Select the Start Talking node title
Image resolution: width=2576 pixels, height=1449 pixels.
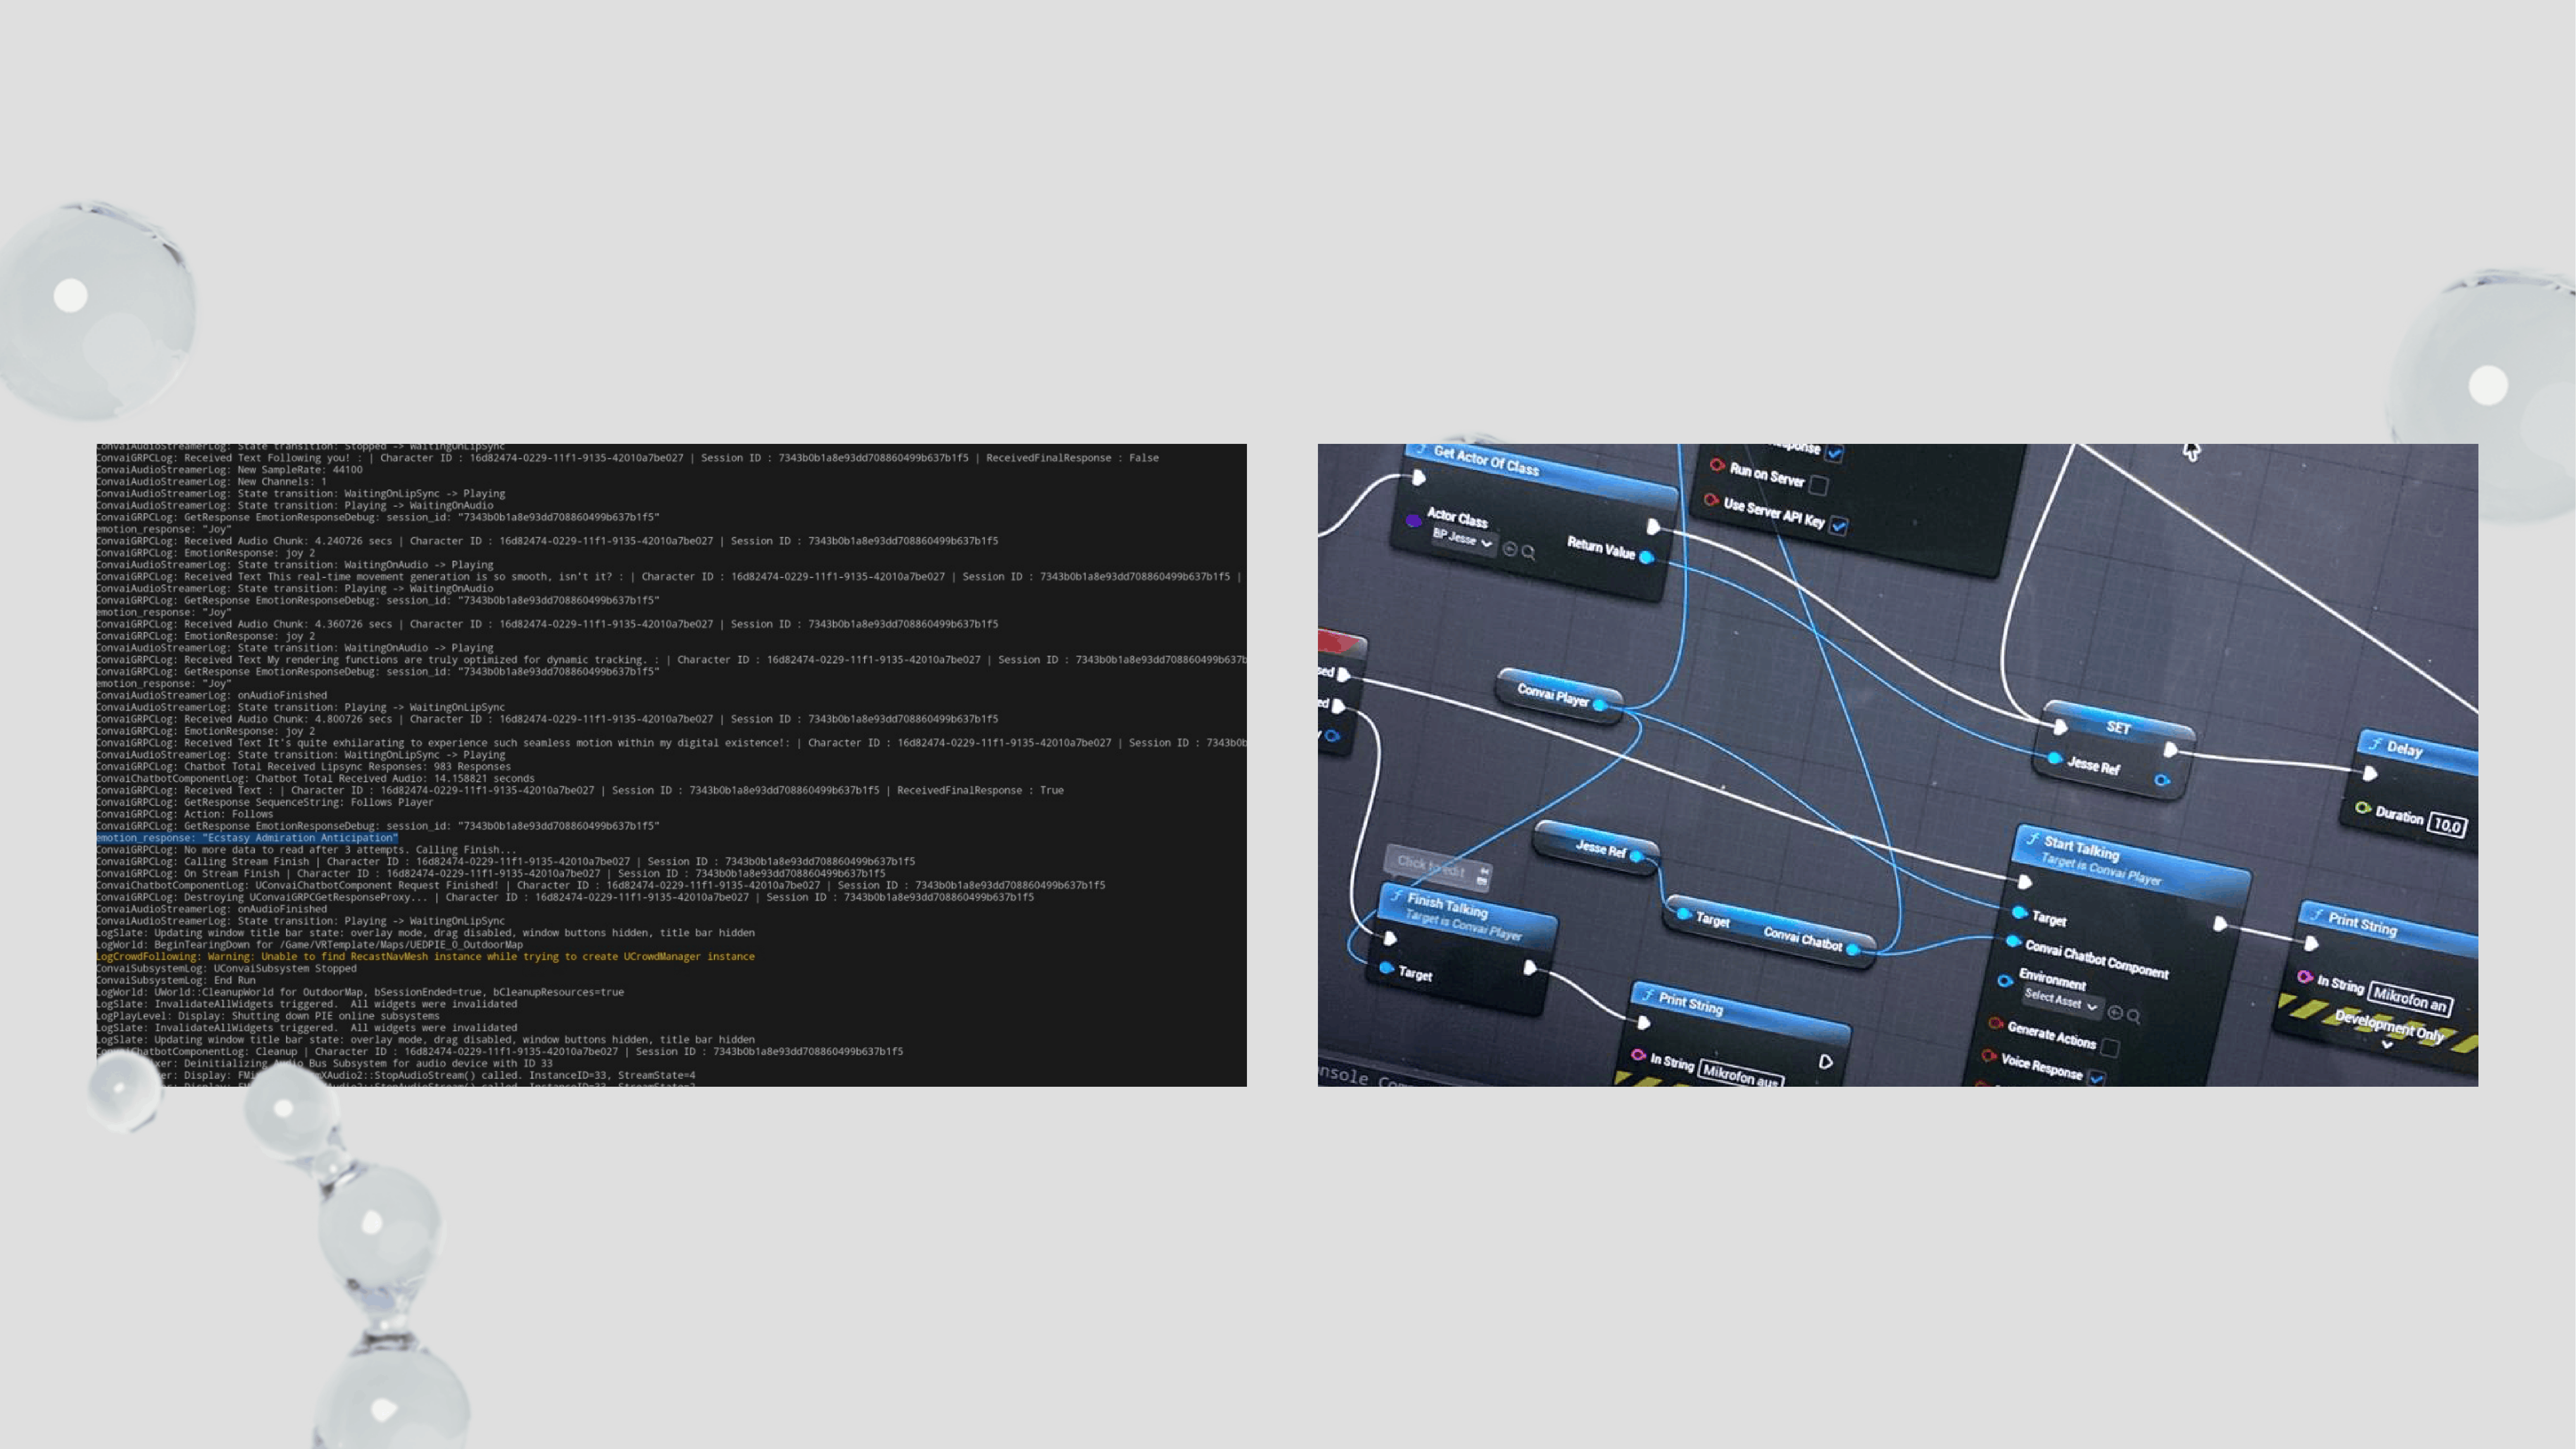[x=2081, y=849]
